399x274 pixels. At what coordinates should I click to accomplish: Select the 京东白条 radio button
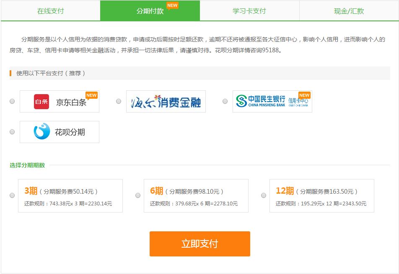point(12,101)
